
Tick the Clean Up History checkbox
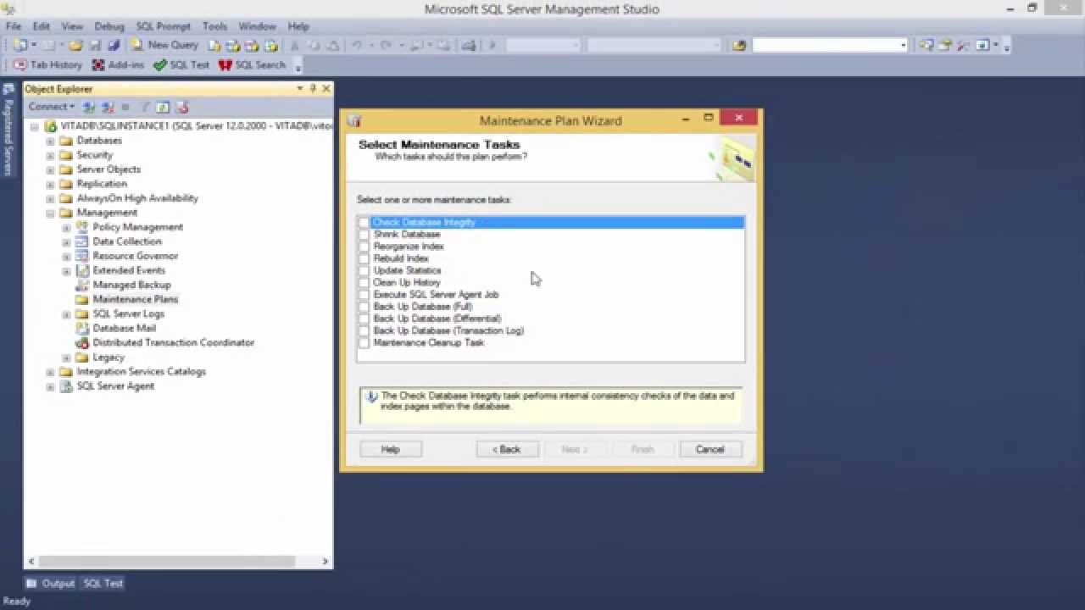click(364, 282)
